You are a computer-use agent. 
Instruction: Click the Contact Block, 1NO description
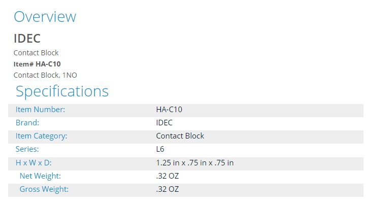pyautogui.click(x=45, y=75)
